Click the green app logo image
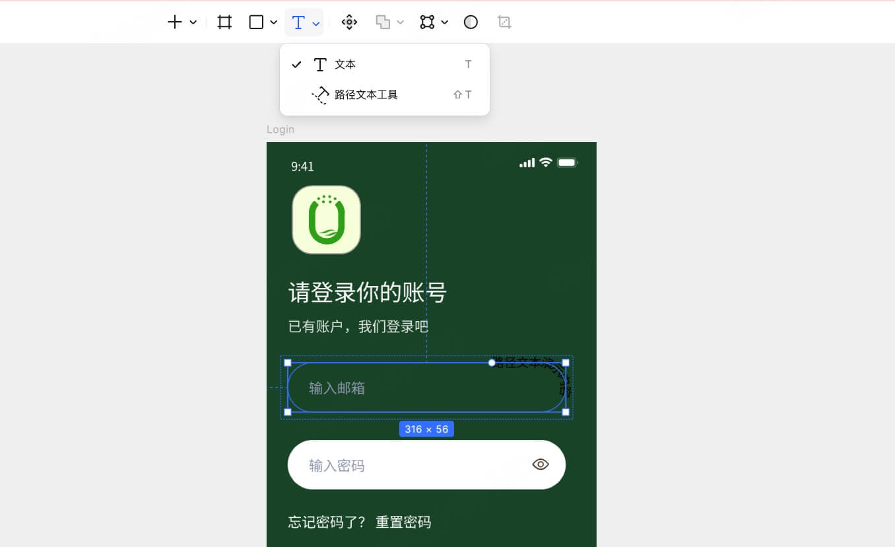This screenshot has height=547, width=895. coord(326,219)
